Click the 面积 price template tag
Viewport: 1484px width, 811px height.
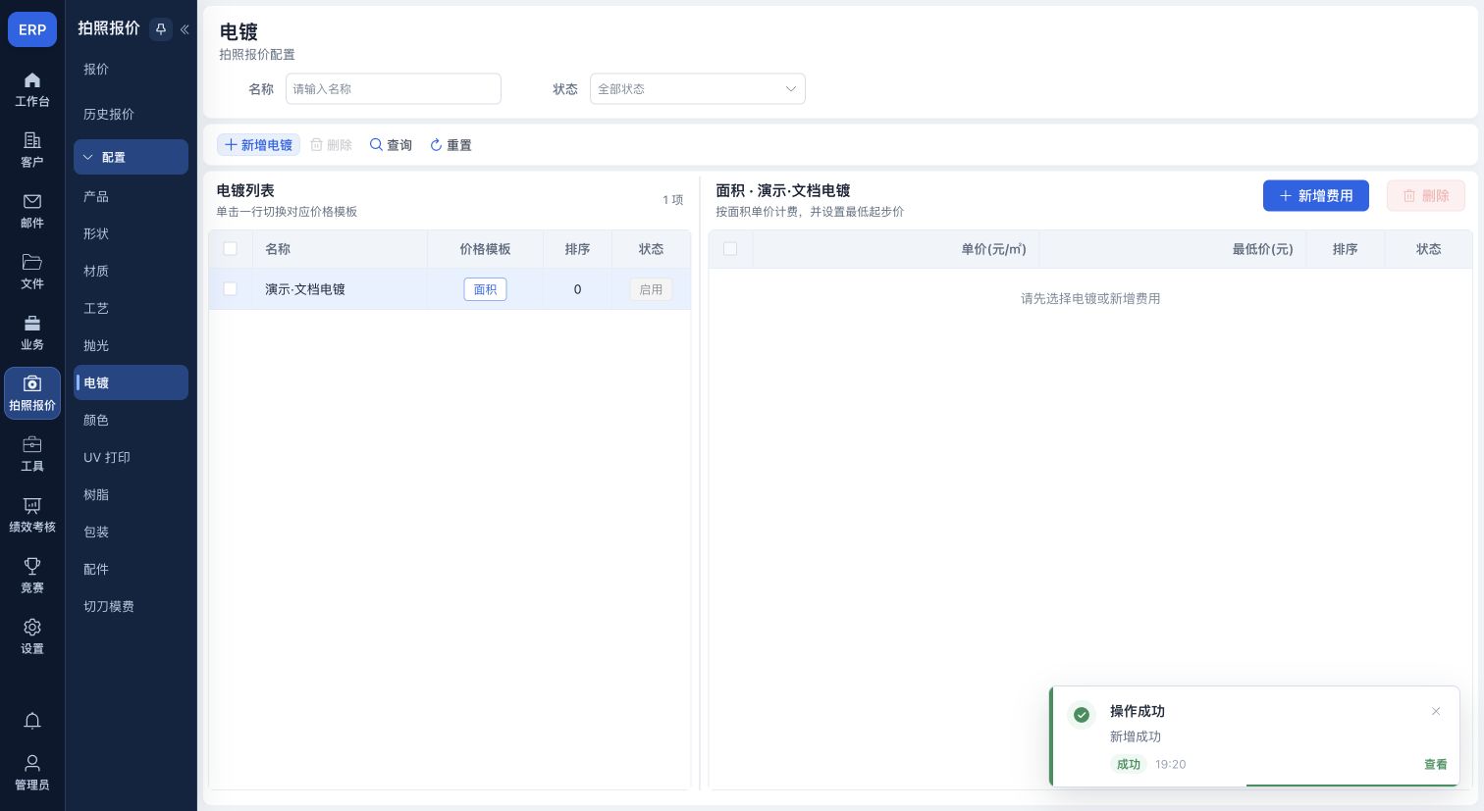click(485, 289)
